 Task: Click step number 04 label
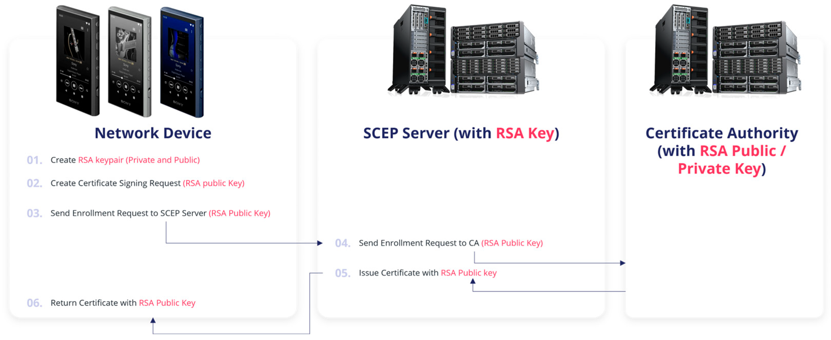pyautogui.click(x=342, y=243)
